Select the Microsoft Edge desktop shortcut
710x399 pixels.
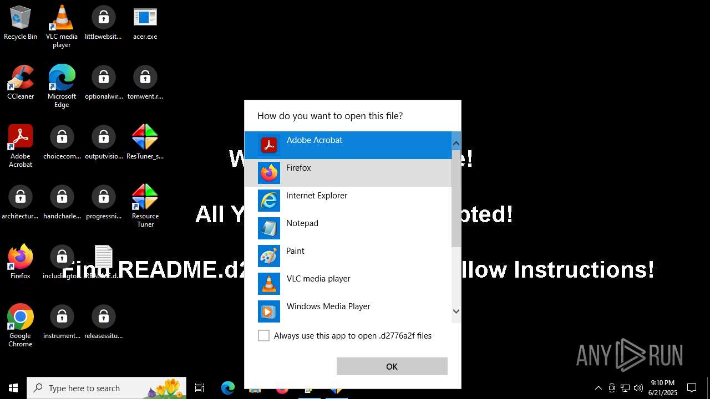[x=62, y=86]
